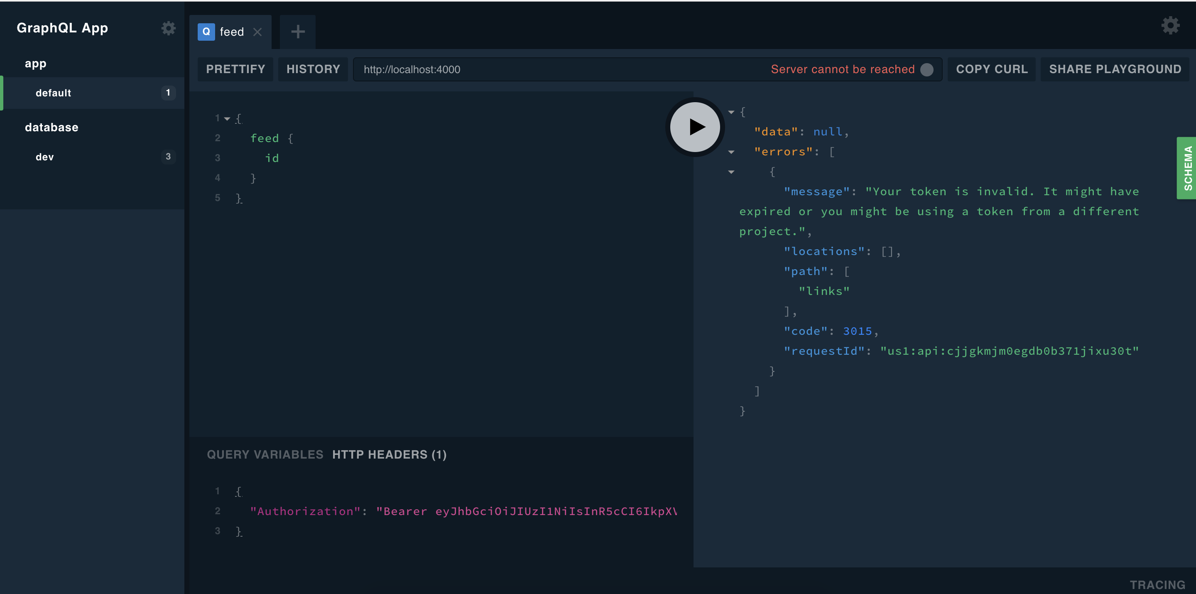Click the Q query icon on the feed tab
This screenshot has height=594, width=1196.
tap(206, 32)
